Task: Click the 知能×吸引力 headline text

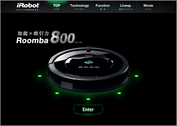Action: [33, 33]
